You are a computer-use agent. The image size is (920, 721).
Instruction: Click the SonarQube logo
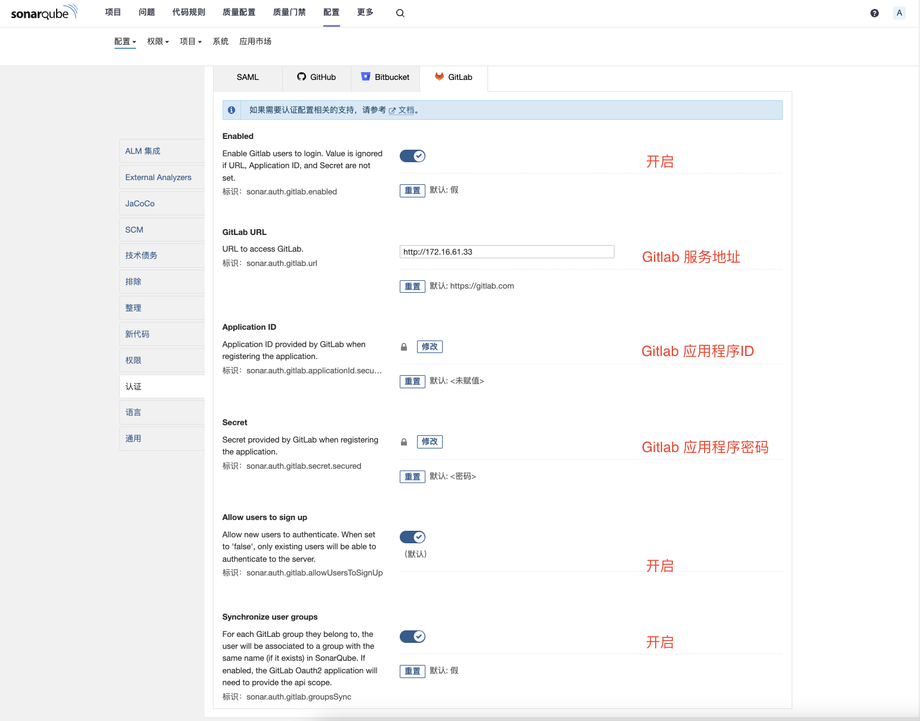44,12
